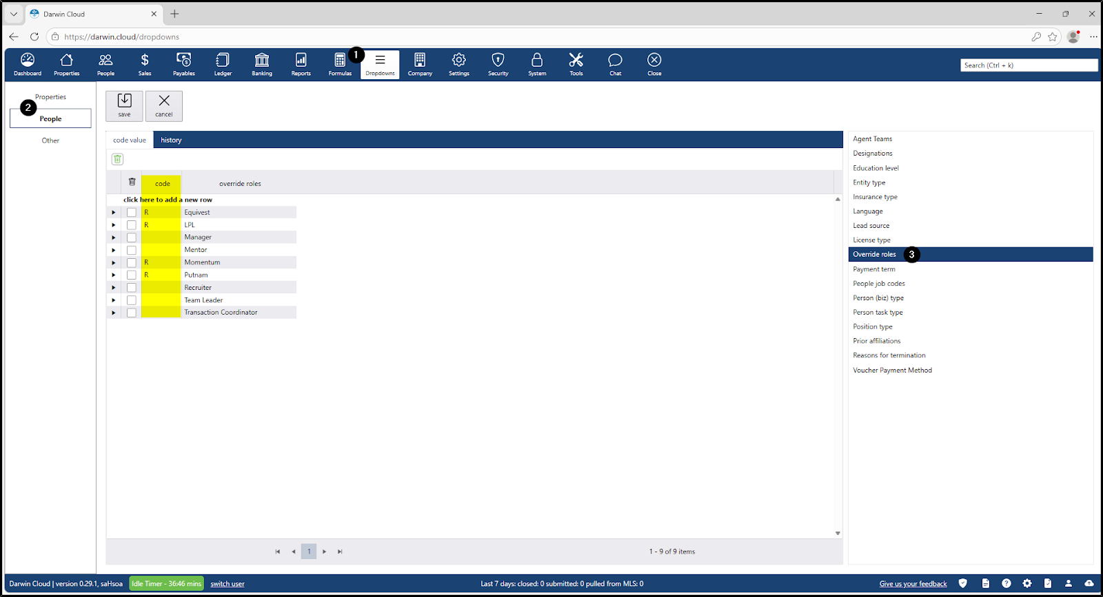Expand the Team Leader row arrow
Screen dimensions: 1103x597
(x=114, y=300)
